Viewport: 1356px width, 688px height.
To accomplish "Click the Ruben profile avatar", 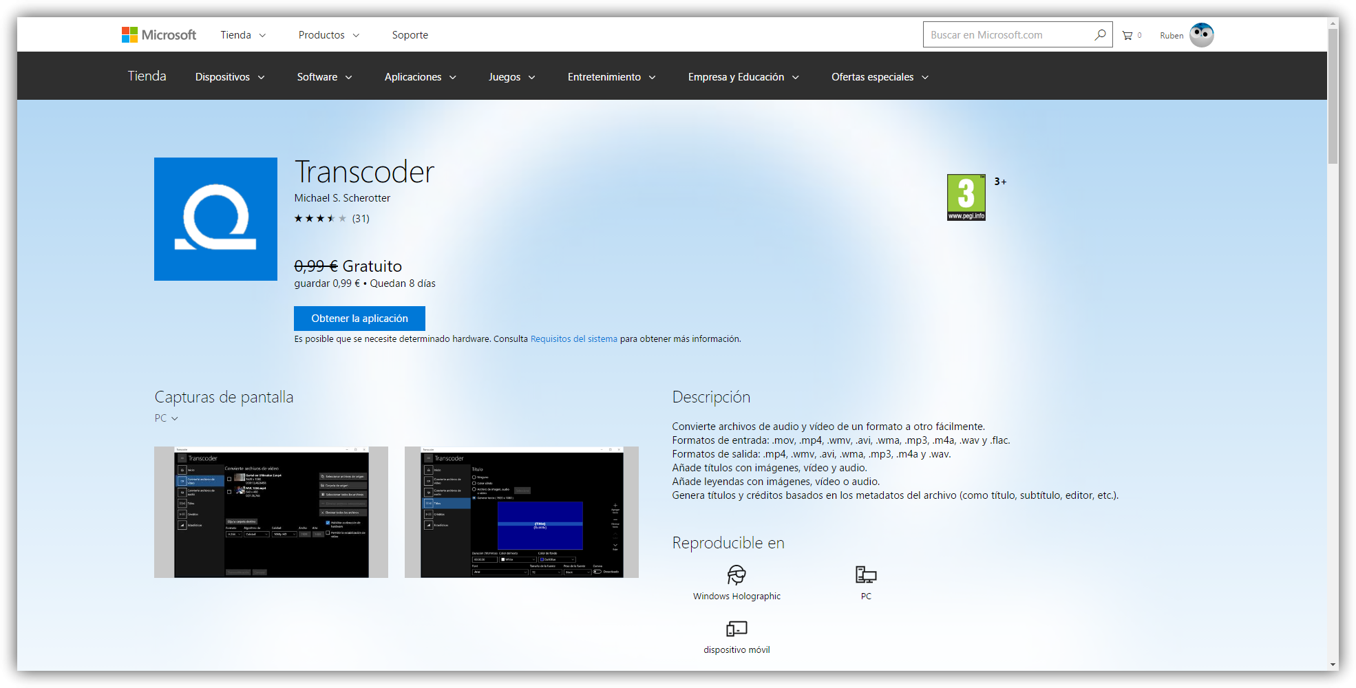I will click(1202, 34).
